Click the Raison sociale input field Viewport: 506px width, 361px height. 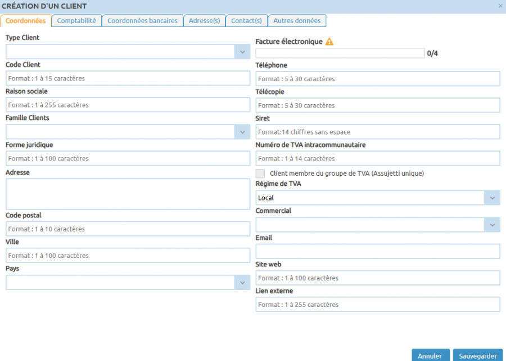point(128,105)
